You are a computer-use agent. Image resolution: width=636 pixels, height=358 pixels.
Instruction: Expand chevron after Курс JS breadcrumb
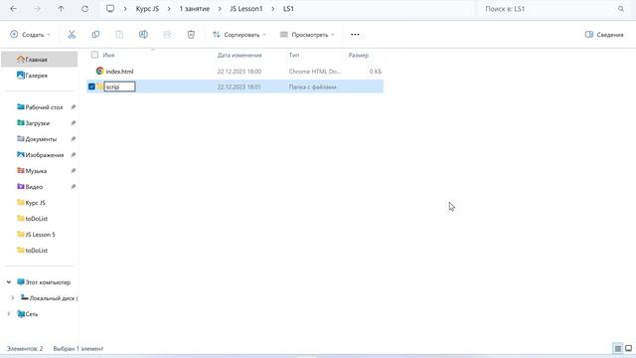(169, 9)
